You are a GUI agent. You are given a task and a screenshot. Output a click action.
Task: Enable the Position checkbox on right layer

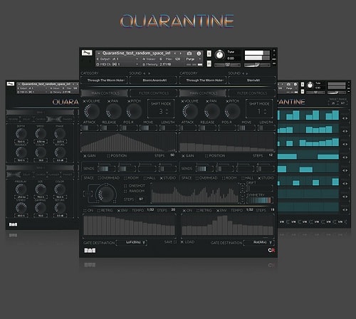click(x=206, y=156)
